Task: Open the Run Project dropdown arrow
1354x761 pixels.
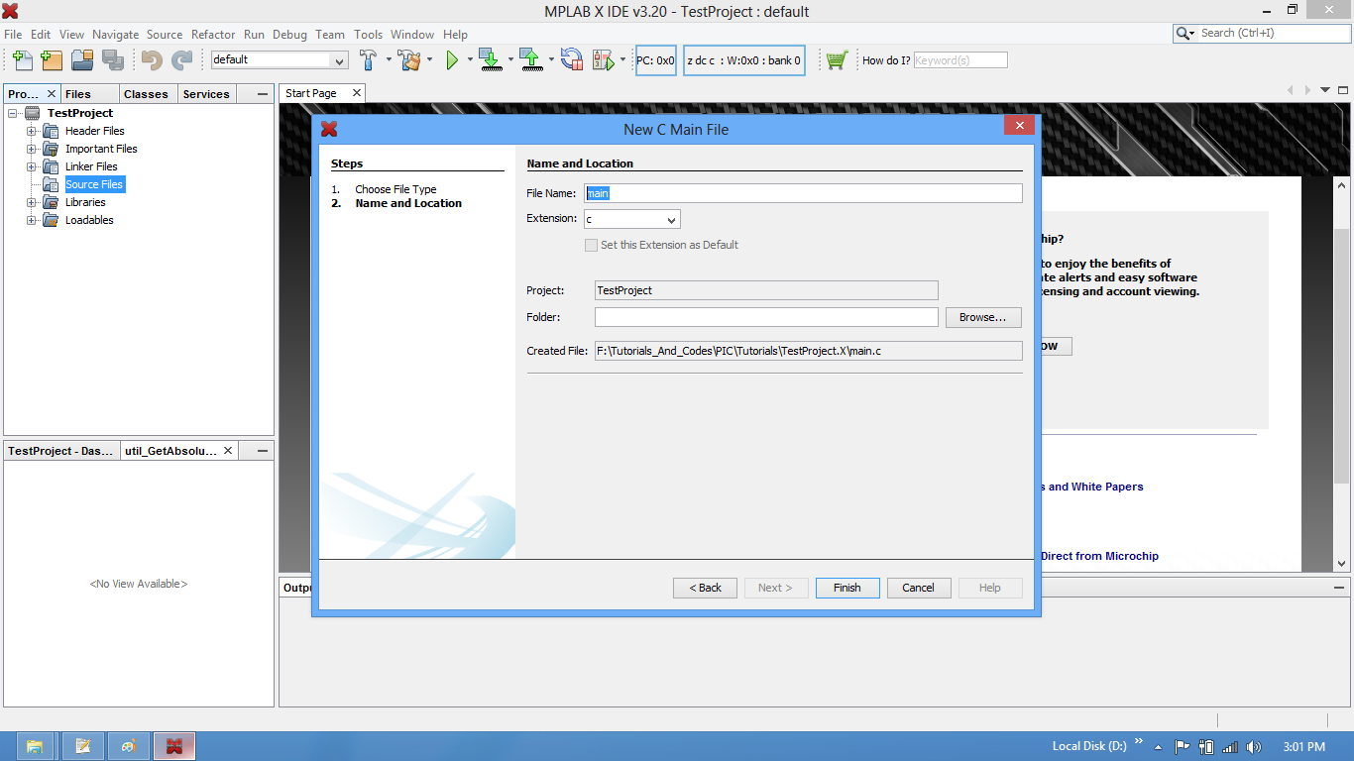Action: click(x=470, y=60)
